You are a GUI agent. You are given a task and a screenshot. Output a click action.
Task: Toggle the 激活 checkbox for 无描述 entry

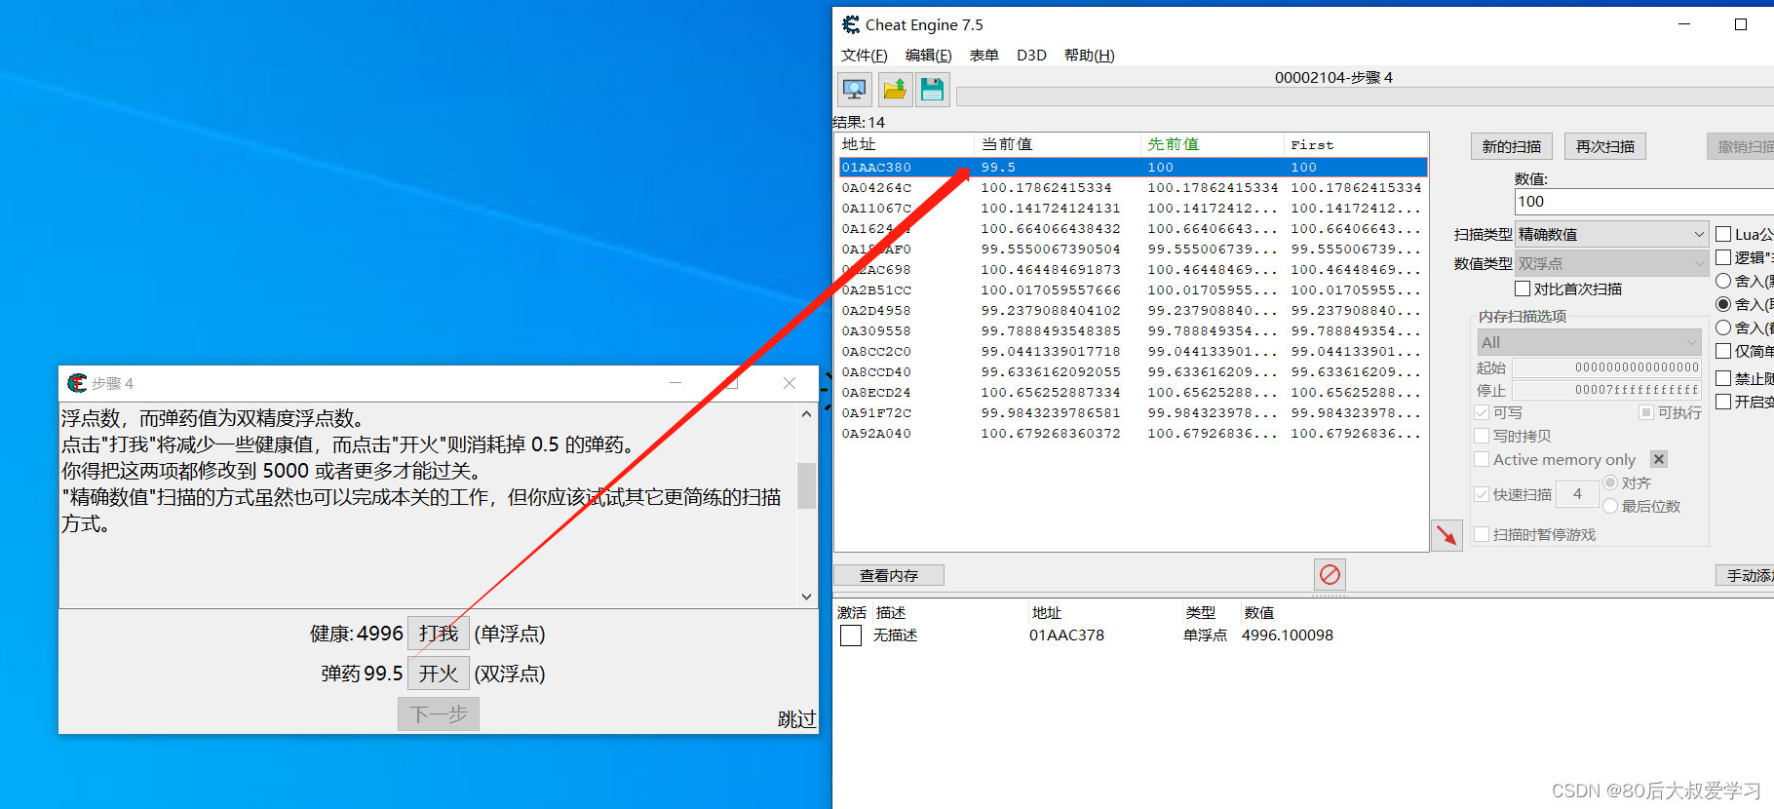click(x=851, y=636)
